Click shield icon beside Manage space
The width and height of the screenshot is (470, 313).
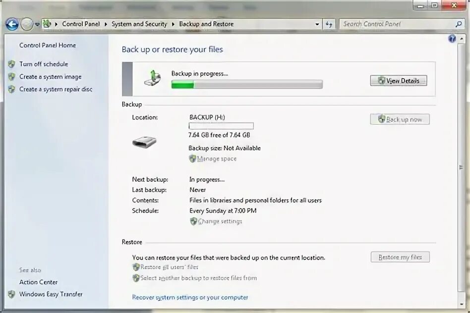tap(192, 159)
